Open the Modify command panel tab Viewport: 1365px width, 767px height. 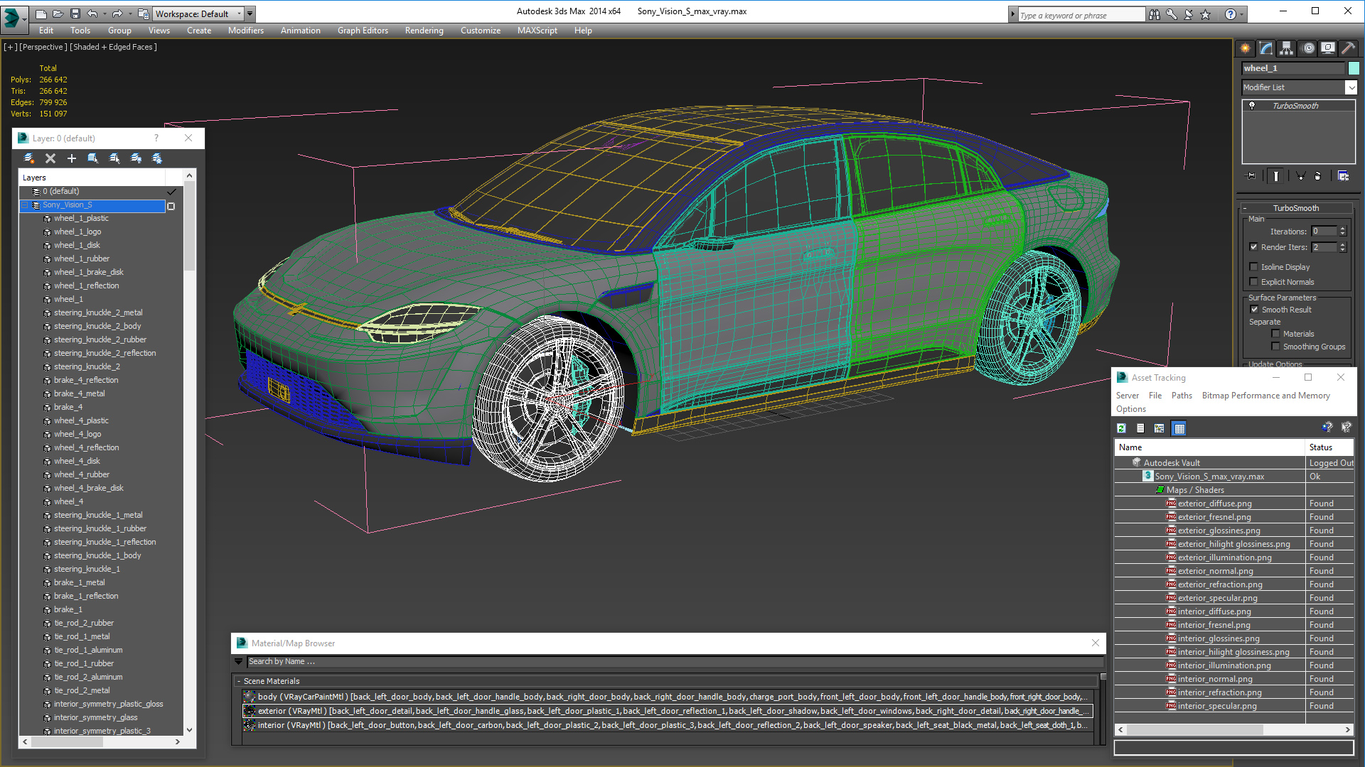(1266, 48)
